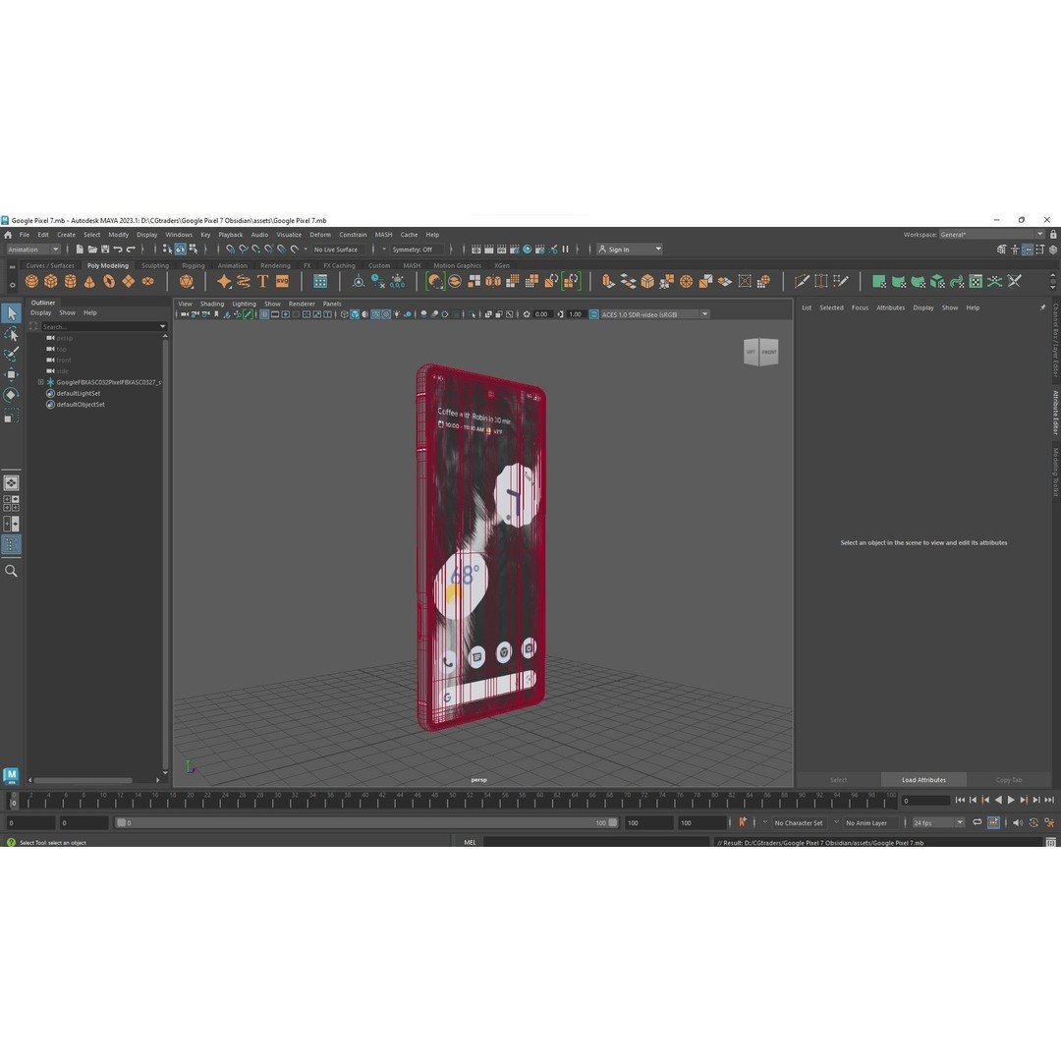1061x1061 pixels.
Task: Create a polygon cone from the shelf
Action: point(89,282)
